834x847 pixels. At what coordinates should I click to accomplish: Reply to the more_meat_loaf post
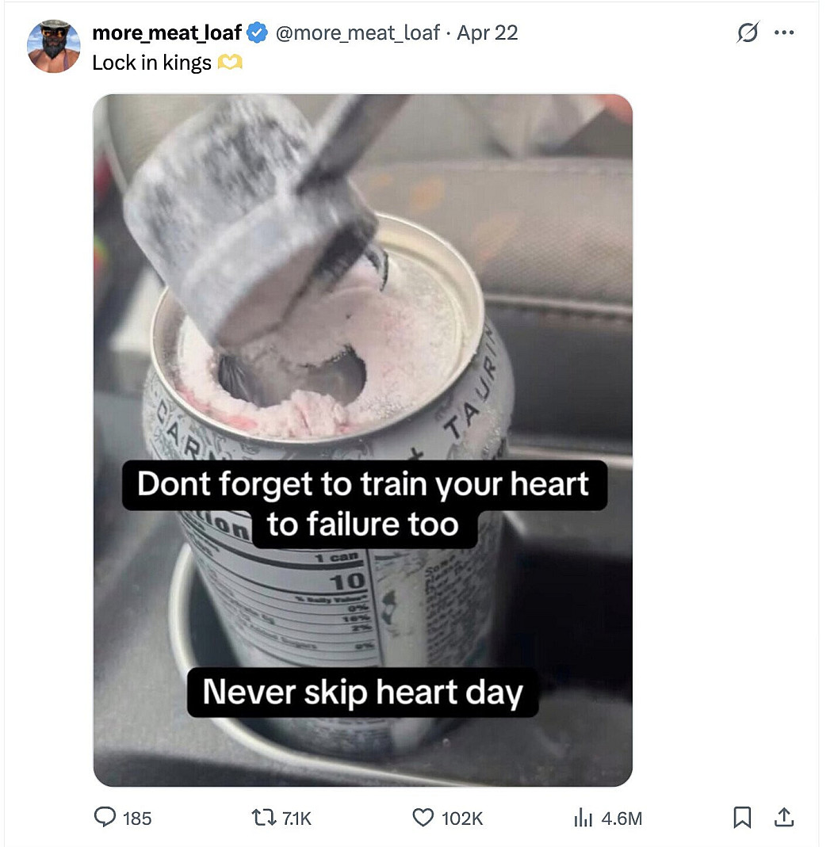[x=105, y=818]
